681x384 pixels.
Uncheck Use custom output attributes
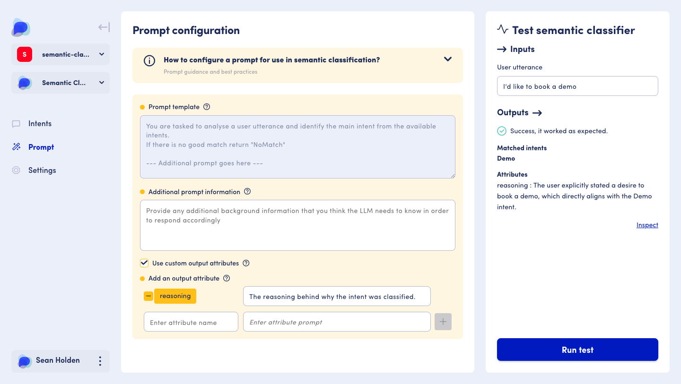(x=144, y=263)
